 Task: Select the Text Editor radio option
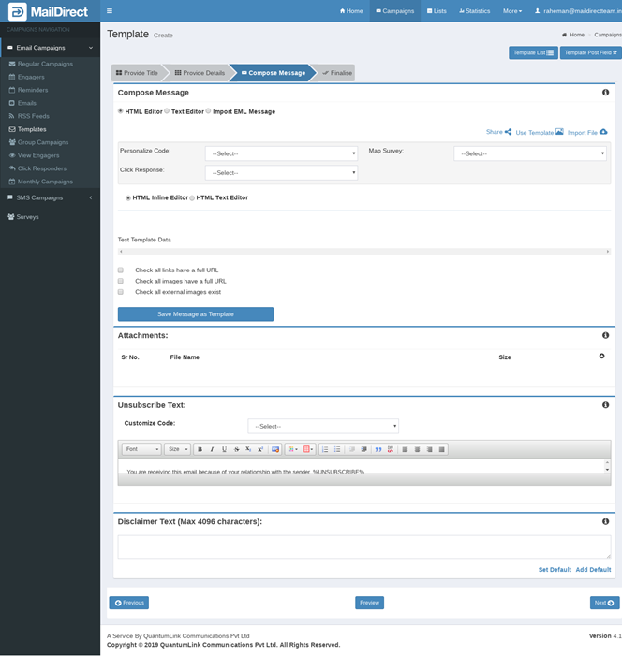point(167,111)
